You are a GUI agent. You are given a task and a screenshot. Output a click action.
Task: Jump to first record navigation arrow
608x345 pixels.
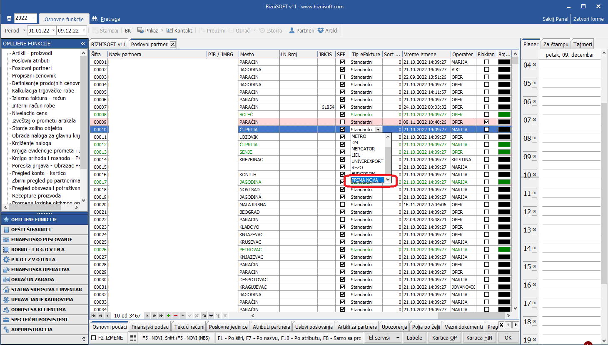tap(94, 316)
